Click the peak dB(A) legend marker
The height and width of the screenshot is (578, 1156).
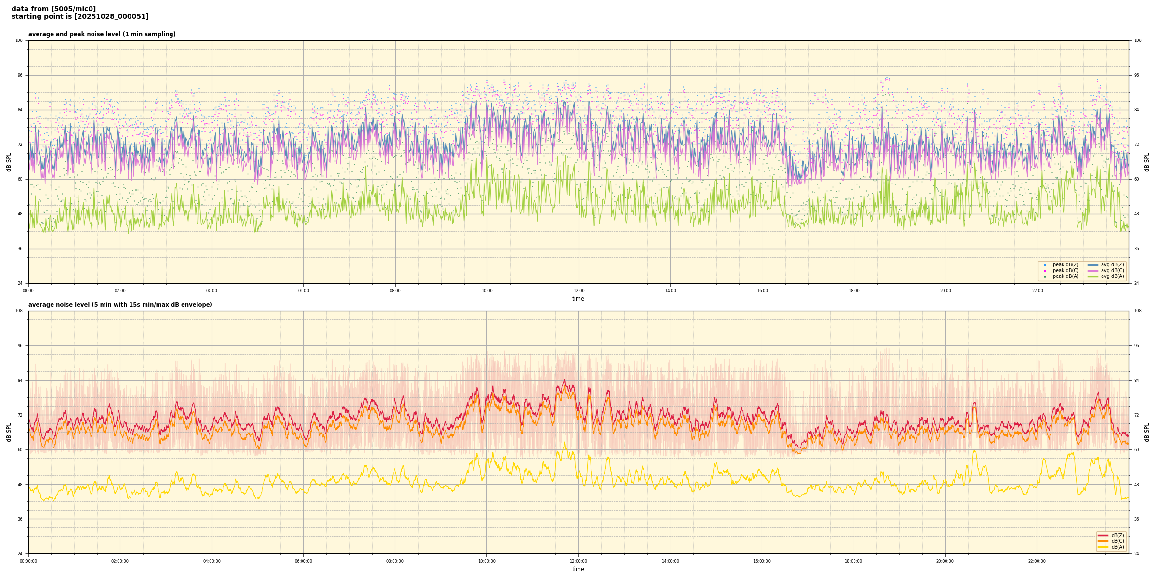(x=1045, y=276)
